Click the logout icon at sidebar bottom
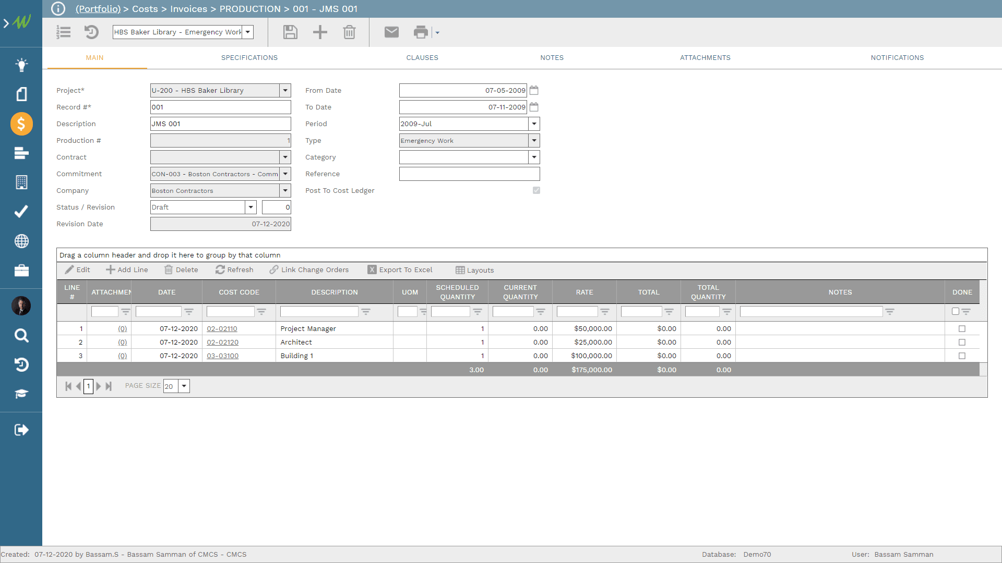This screenshot has height=563, width=1002. (21, 430)
